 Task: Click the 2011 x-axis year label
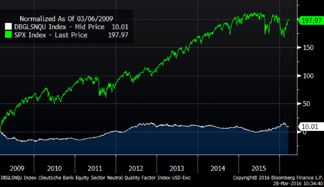click(x=95, y=168)
